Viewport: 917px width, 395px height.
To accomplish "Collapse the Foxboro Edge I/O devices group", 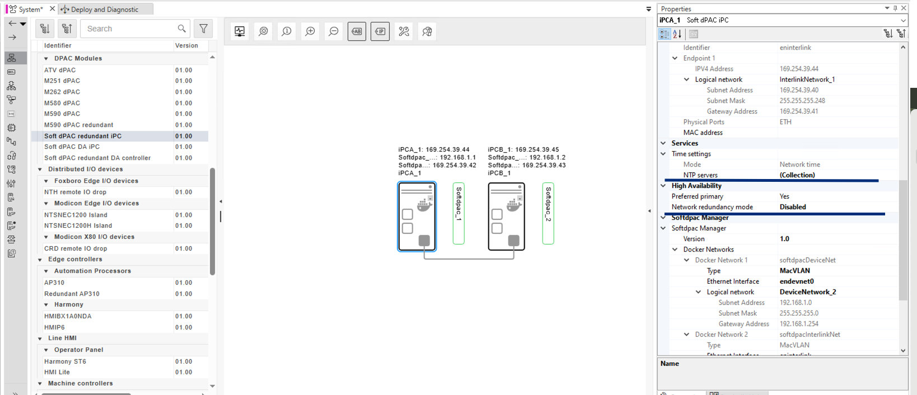I will point(46,181).
